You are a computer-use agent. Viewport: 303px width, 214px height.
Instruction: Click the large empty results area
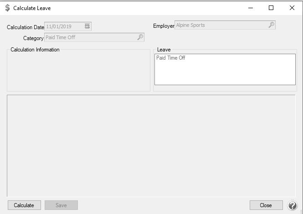(x=151, y=146)
